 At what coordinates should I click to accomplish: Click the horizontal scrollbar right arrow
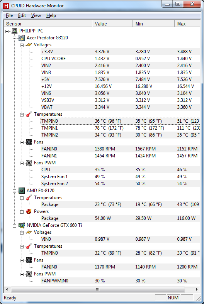[x=197, y=289]
